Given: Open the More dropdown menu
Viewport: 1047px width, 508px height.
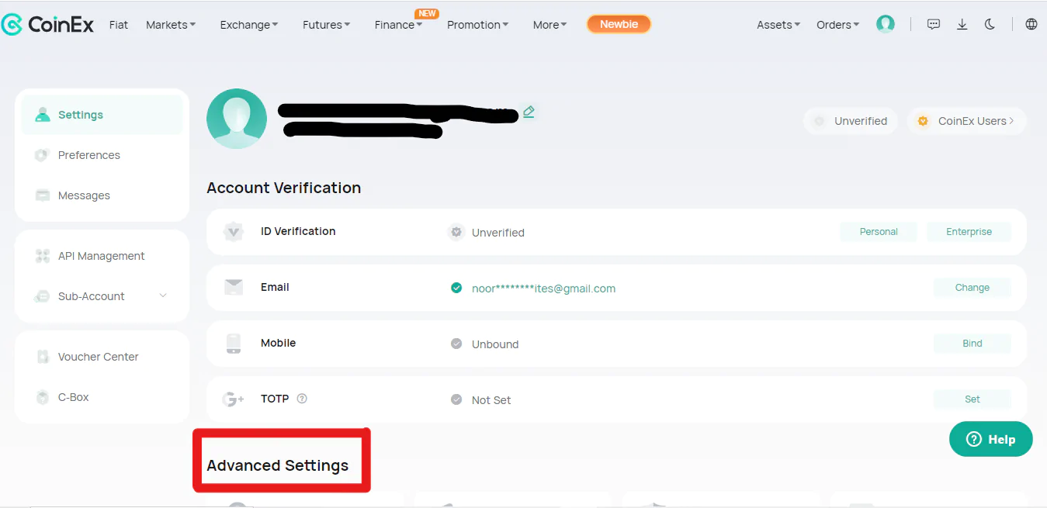Looking at the screenshot, I should 550,25.
